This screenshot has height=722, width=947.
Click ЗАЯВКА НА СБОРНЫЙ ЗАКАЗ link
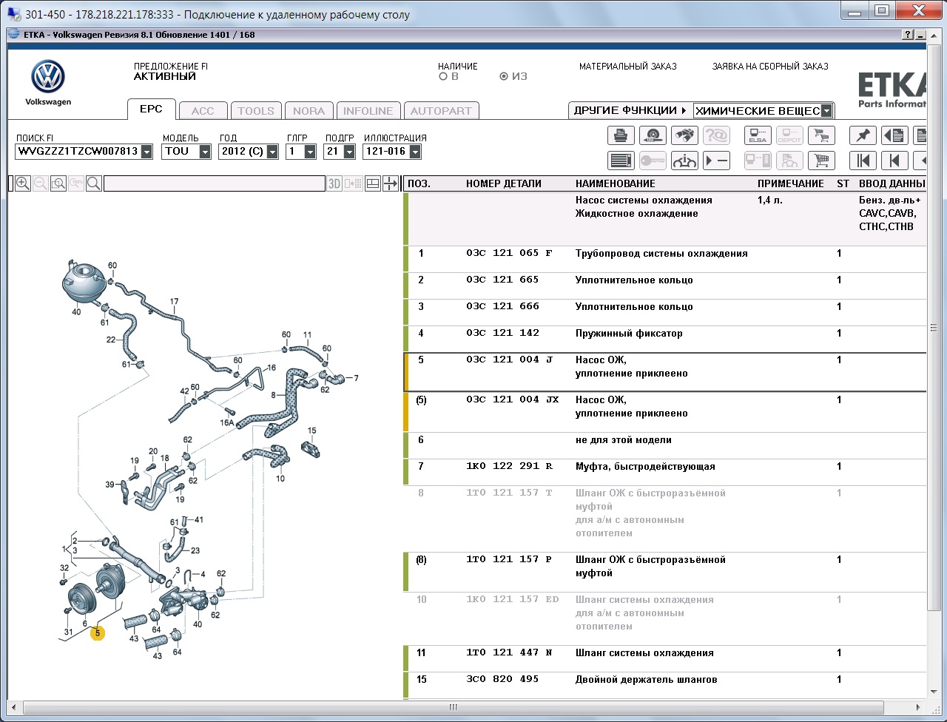[770, 67]
